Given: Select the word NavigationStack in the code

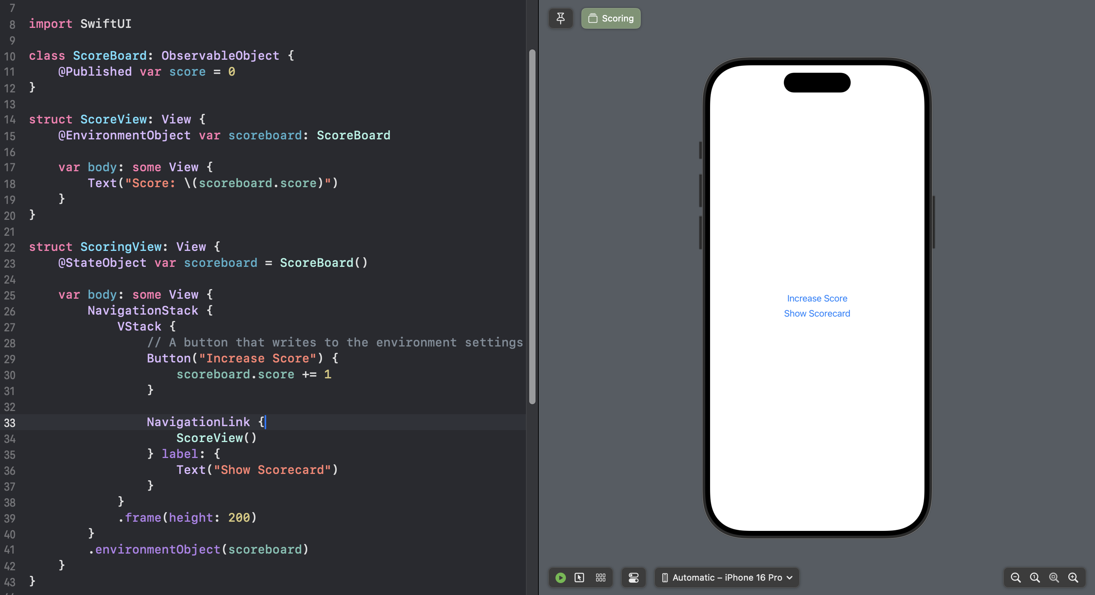Looking at the screenshot, I should pyautogui.click(x=143, y=310).
